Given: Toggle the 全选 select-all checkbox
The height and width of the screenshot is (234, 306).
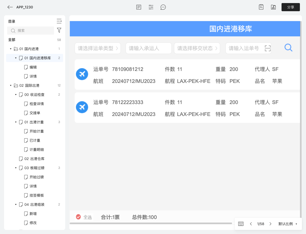Looking at the screenshot, I should [x=78, y=217].
